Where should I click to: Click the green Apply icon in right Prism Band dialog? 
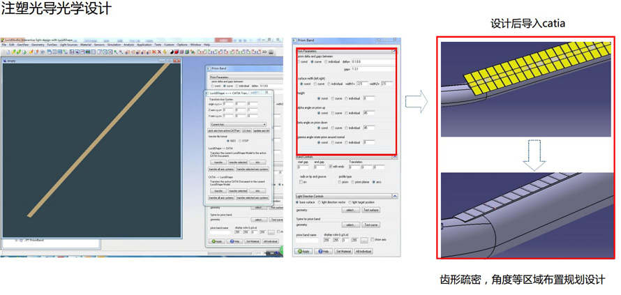pos(299,251)
